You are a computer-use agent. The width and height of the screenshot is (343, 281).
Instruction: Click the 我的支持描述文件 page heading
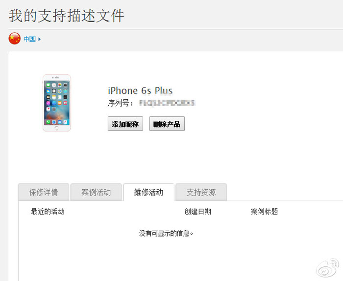point(67,16)
